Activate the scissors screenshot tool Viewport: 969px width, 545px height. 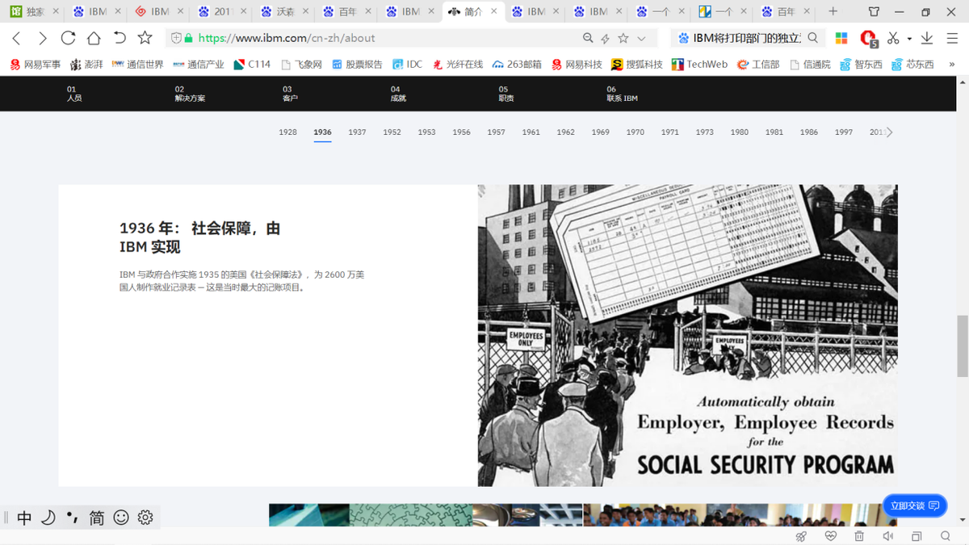click(893, 37)
